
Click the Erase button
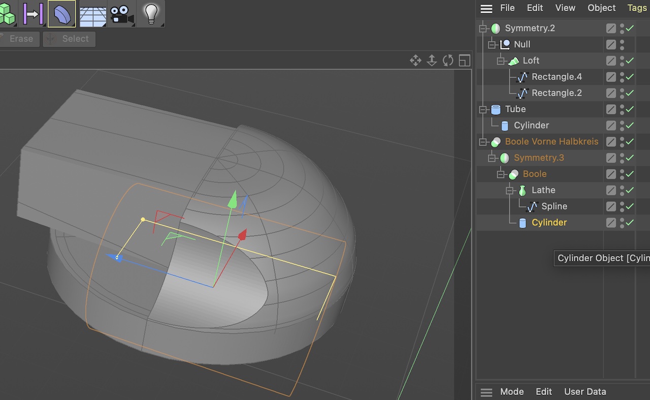pyautogui.click(x=19, y=39)
